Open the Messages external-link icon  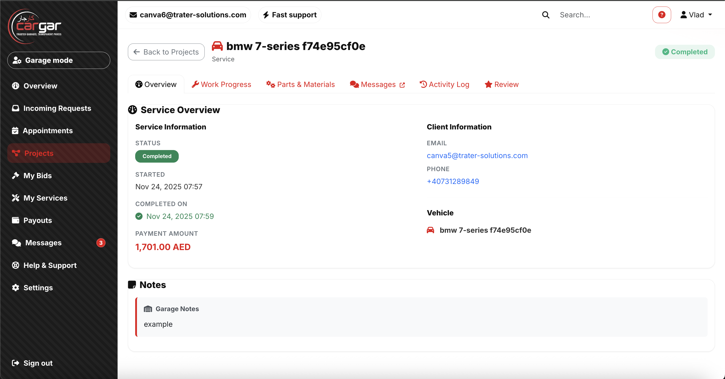tap(402, 84)
